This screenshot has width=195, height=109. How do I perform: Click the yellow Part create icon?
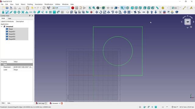tap(163, 8)
